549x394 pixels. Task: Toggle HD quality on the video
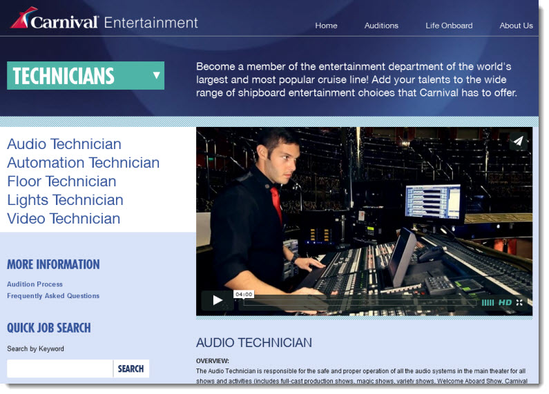(505, 302)
